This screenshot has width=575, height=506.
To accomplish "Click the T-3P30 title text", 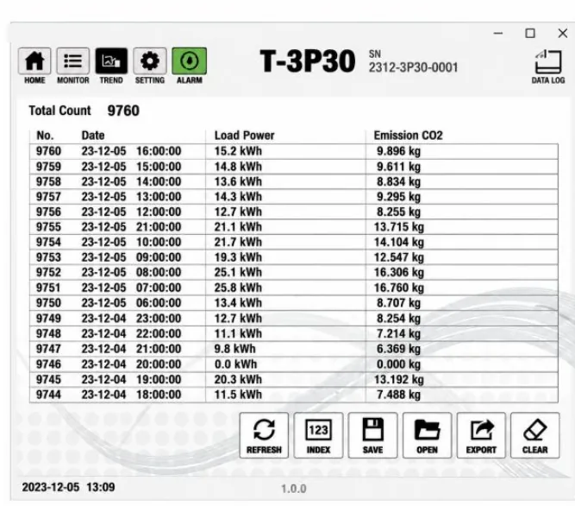I will (308, 61).
